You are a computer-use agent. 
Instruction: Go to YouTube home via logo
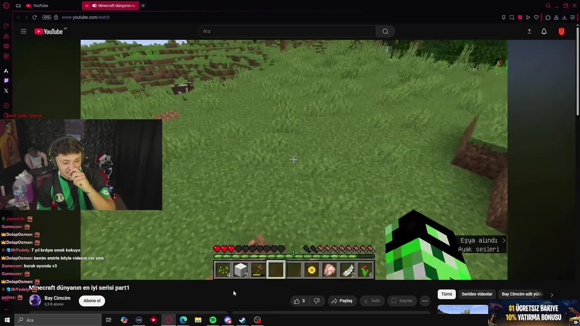49,31
